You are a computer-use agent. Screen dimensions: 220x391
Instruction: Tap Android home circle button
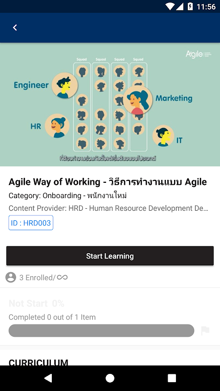click(110, 378)
